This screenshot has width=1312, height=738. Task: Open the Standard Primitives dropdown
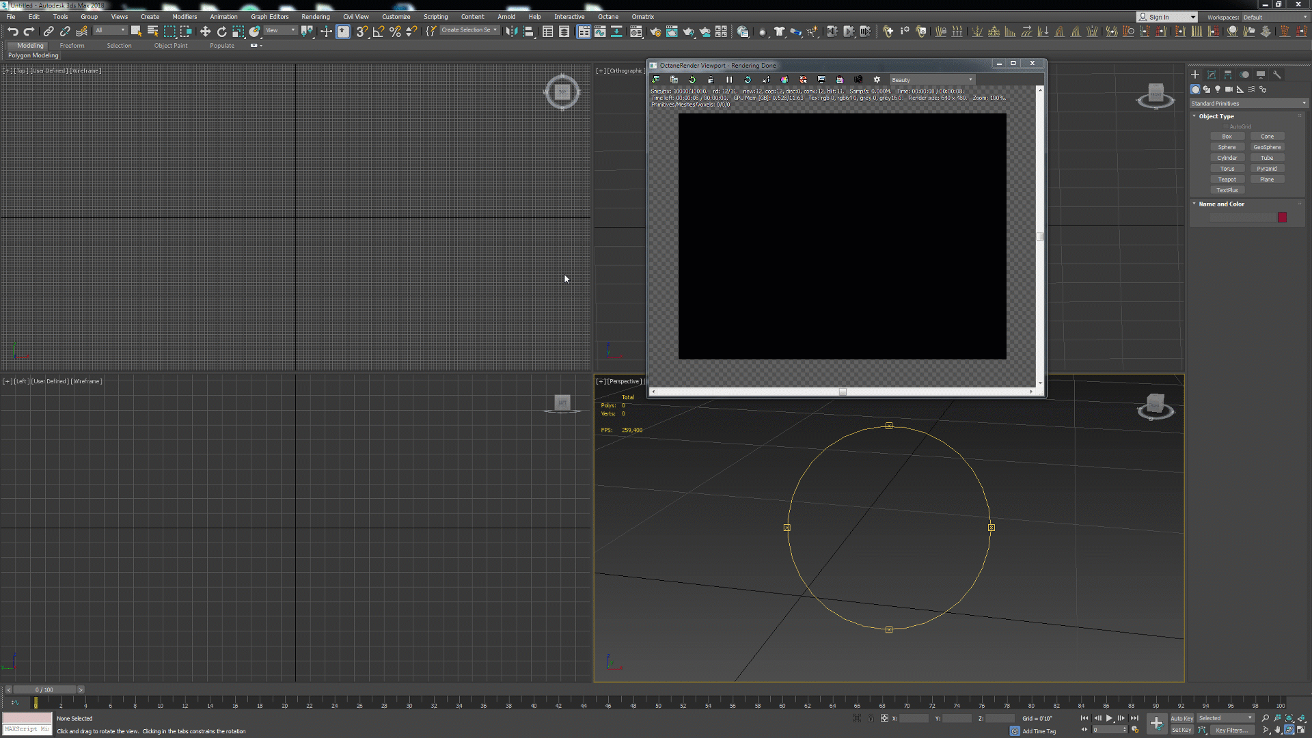click(x=1248, y=103)
